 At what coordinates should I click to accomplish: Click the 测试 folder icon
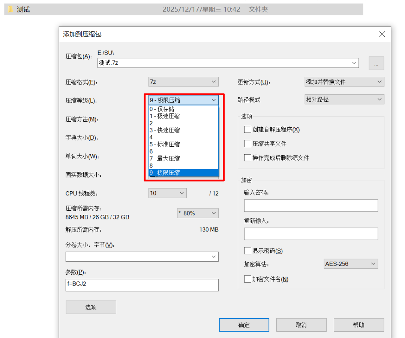[9, 9]
